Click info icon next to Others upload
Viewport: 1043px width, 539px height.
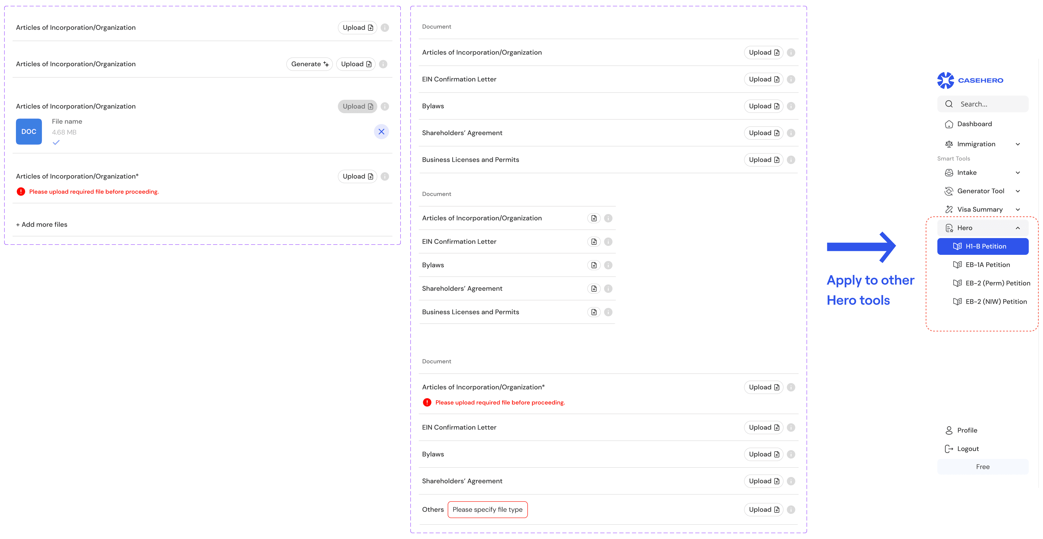point(791,510)
